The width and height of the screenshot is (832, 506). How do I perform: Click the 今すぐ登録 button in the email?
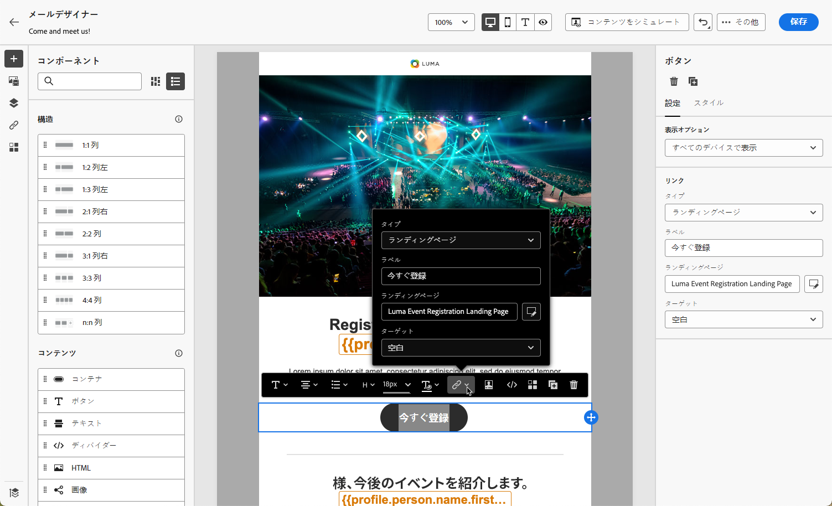click(x=424, y=417)
